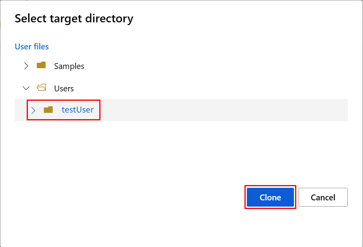Click empty space right of Samples row
Viewport: 363px width, 247px height.
point(215,66)
